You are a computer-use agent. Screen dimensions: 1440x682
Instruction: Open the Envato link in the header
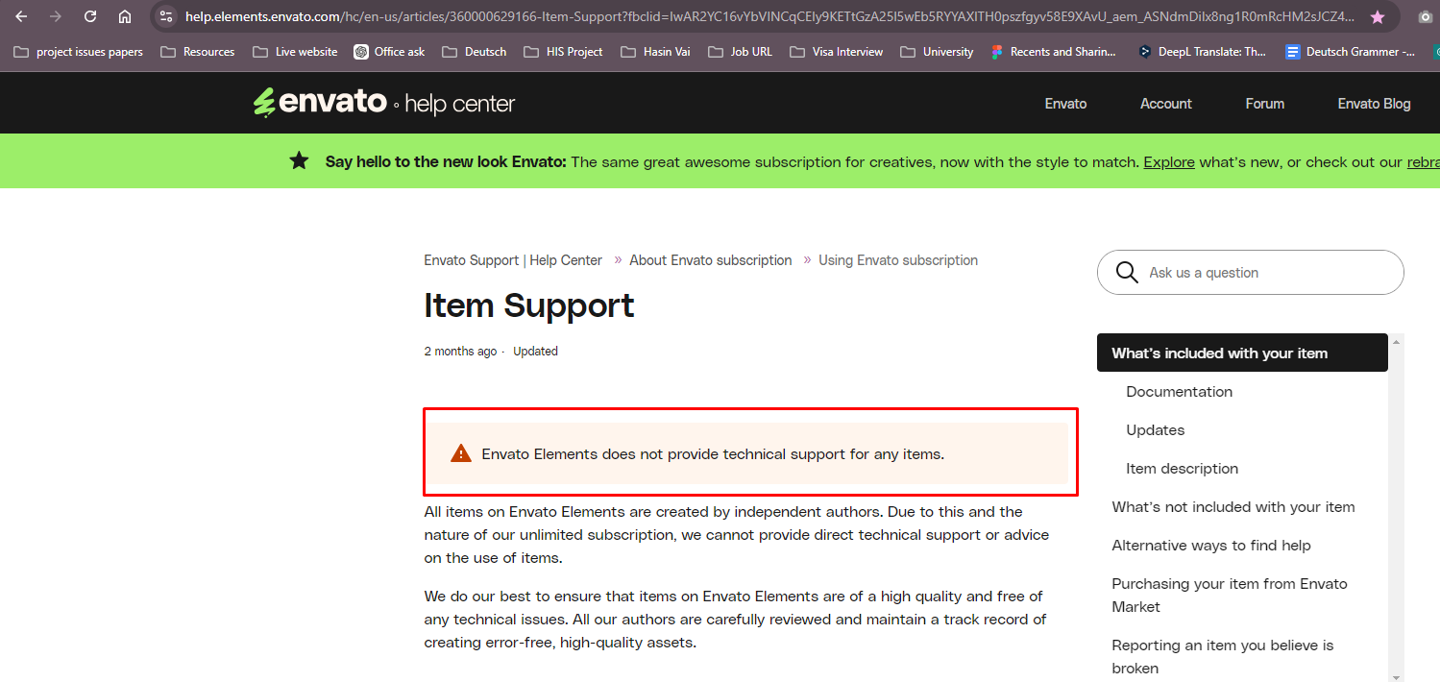[x=1065, y=104]
